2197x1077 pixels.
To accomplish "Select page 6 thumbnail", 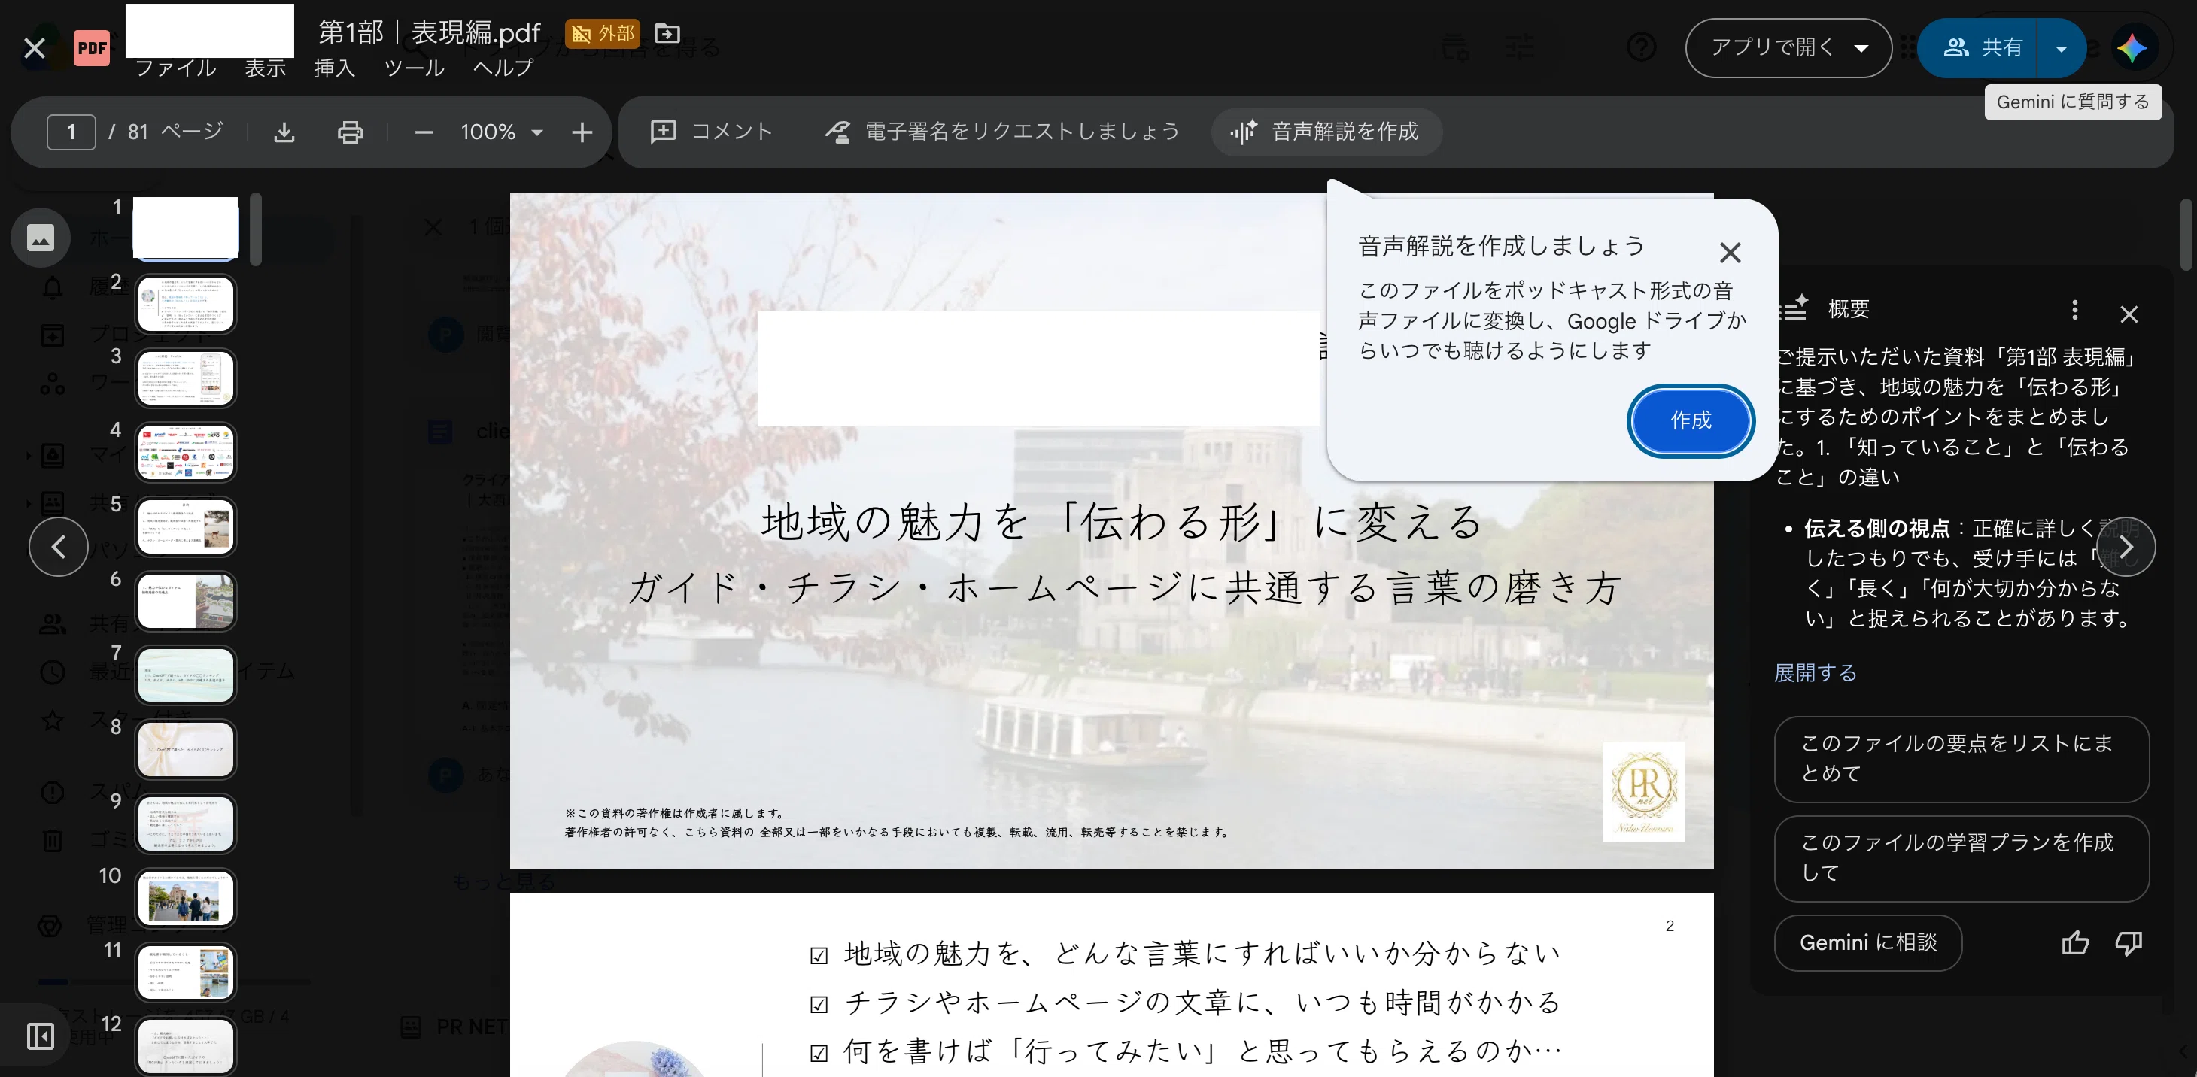I will [x=185, y=600].
